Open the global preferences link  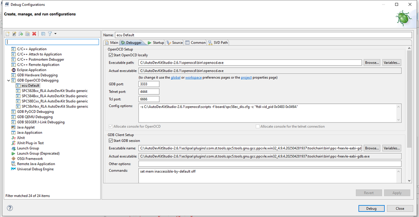point(176,77)
